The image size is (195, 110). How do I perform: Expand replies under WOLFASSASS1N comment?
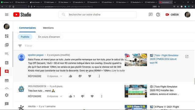click(55, 96)
